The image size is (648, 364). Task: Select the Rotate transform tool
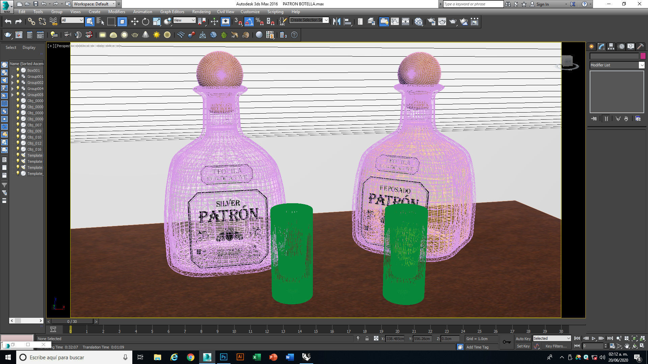tap(145, 22)
